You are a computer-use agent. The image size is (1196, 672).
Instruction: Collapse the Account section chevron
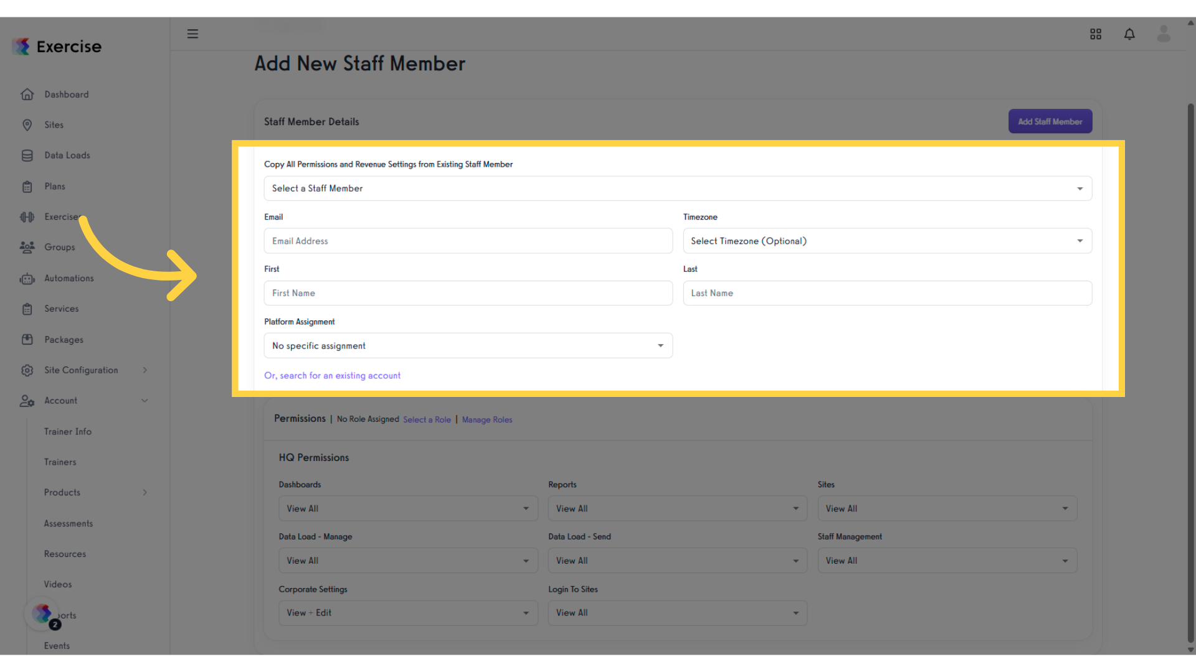coord(145,401)
